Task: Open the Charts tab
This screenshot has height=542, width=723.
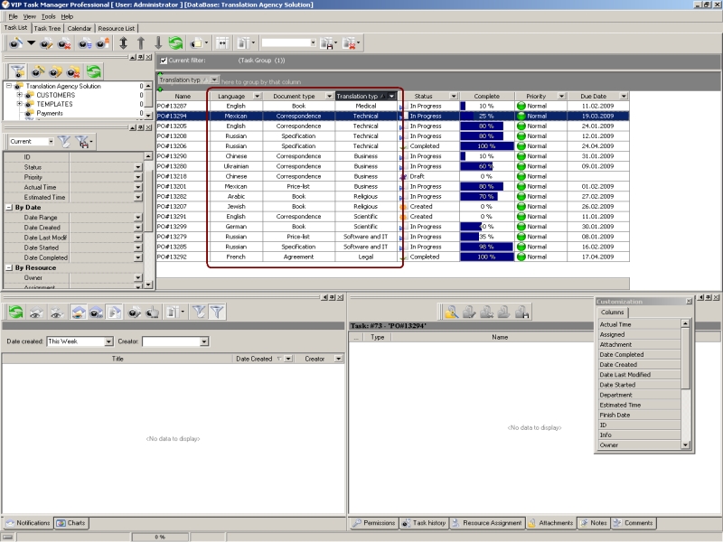Action: pyautogui.click(x=71, y=523)
